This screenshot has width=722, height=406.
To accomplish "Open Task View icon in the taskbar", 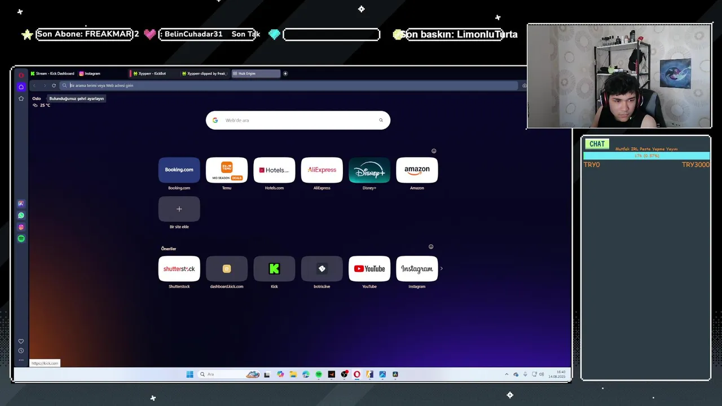I will (267, 374).
